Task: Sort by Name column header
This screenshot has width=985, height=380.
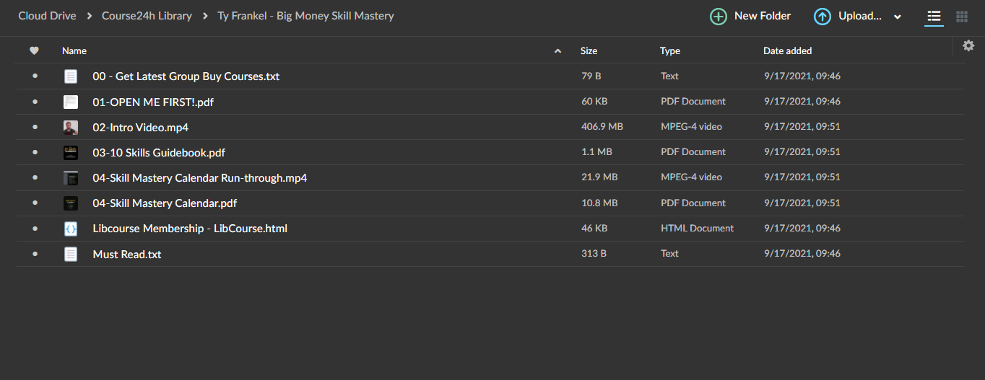Action: coord(74,50)
